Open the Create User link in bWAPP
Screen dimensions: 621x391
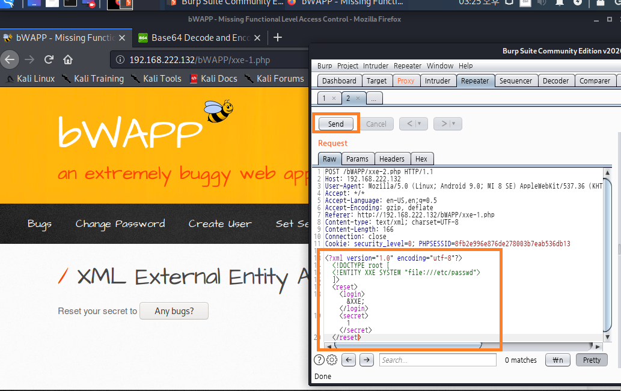tap(220, 224)
